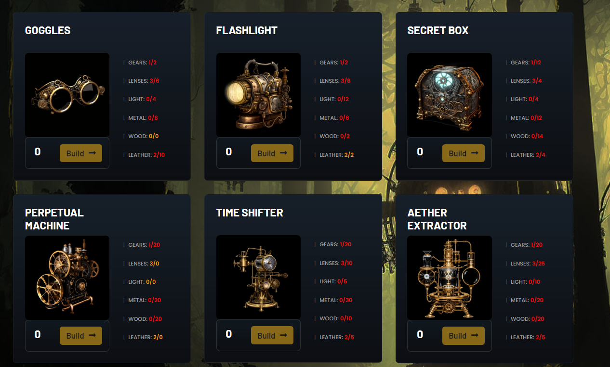
Task: Select the steampunk goggles image
Action: click(67, 95)
